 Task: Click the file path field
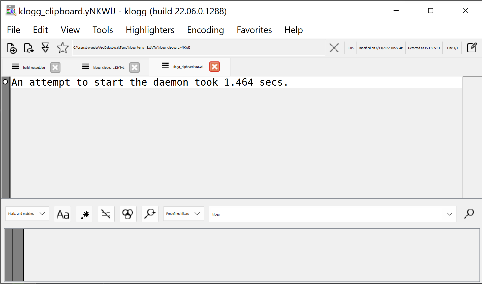[199, 48]
